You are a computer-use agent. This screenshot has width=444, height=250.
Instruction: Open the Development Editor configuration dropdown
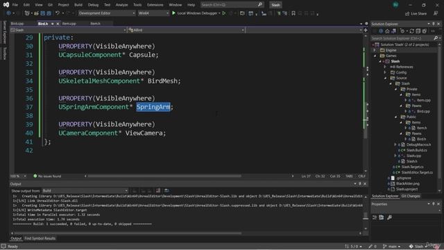pos(107,13)
